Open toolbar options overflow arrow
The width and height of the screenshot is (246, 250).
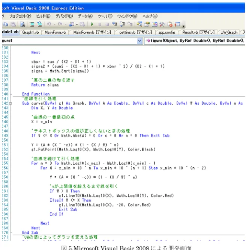pos(183,26)
